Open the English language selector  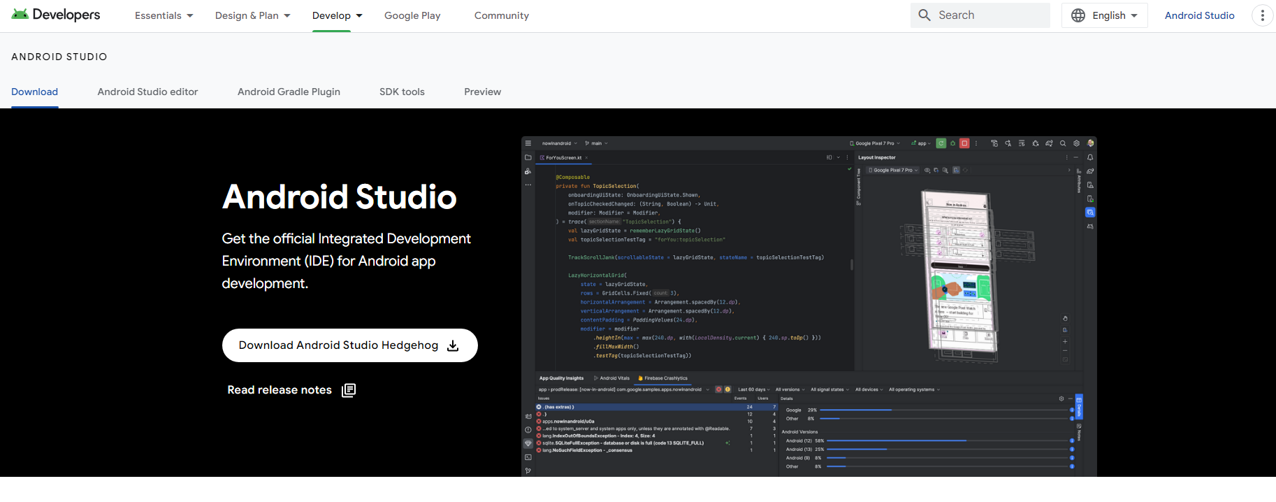pyautogui.click(x=1105, y=15)
